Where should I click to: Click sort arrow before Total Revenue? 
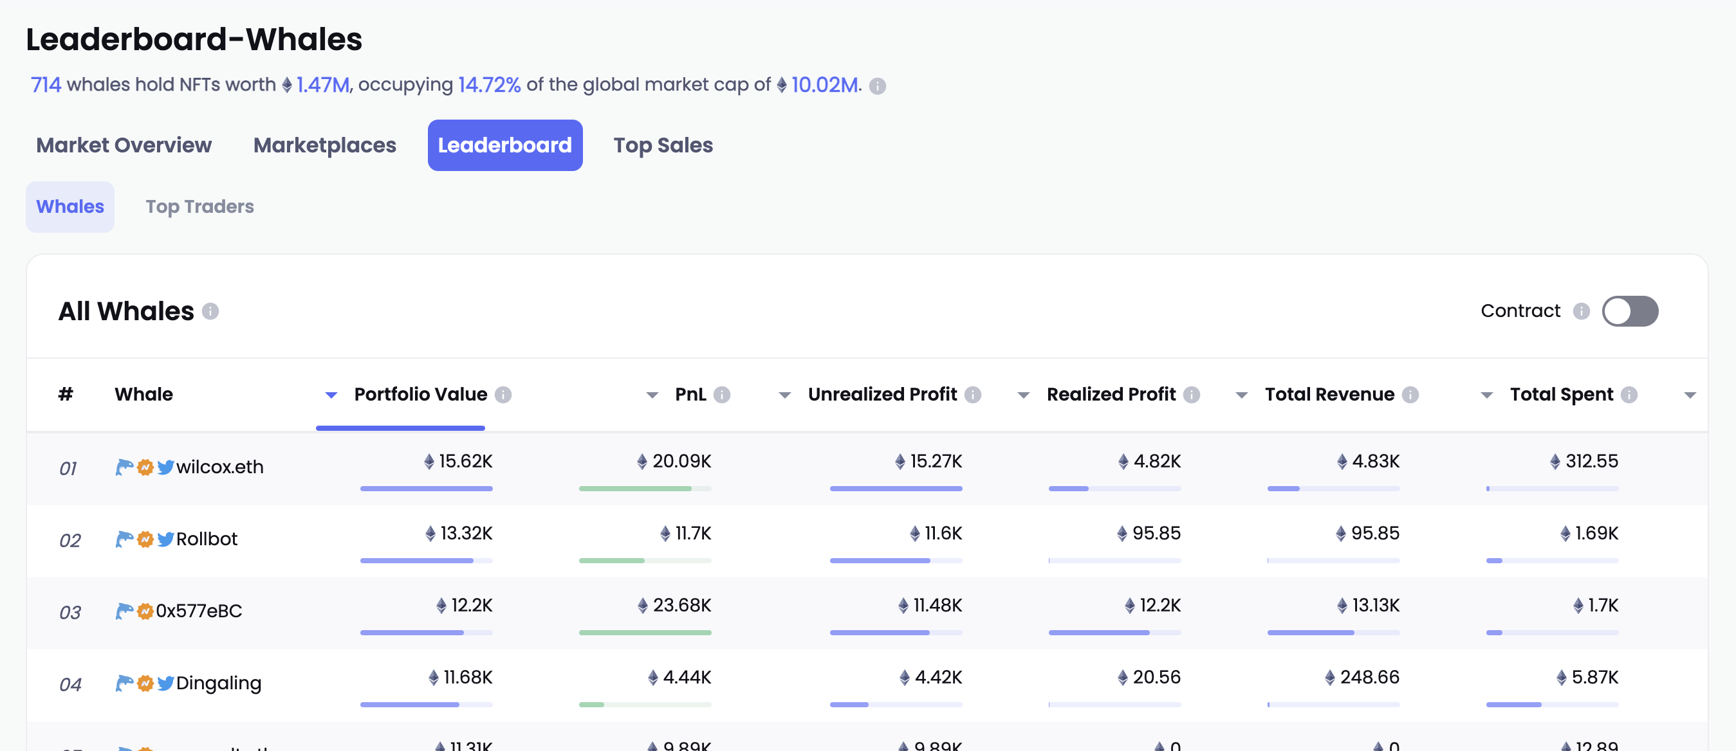(1241, 395)
